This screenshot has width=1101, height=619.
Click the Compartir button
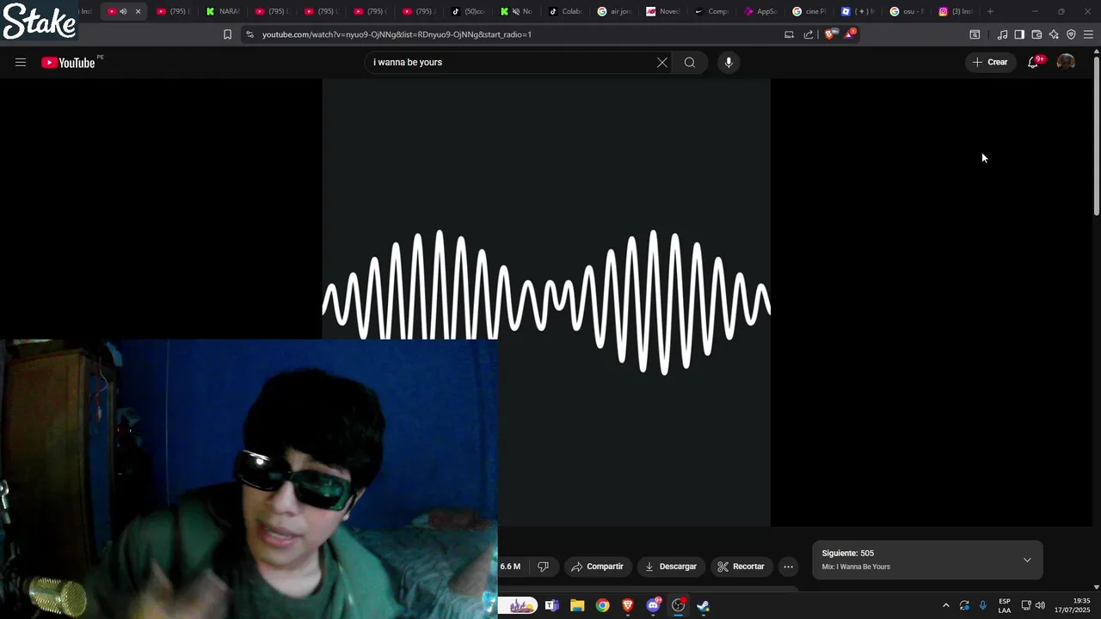(x=597, y=567)
